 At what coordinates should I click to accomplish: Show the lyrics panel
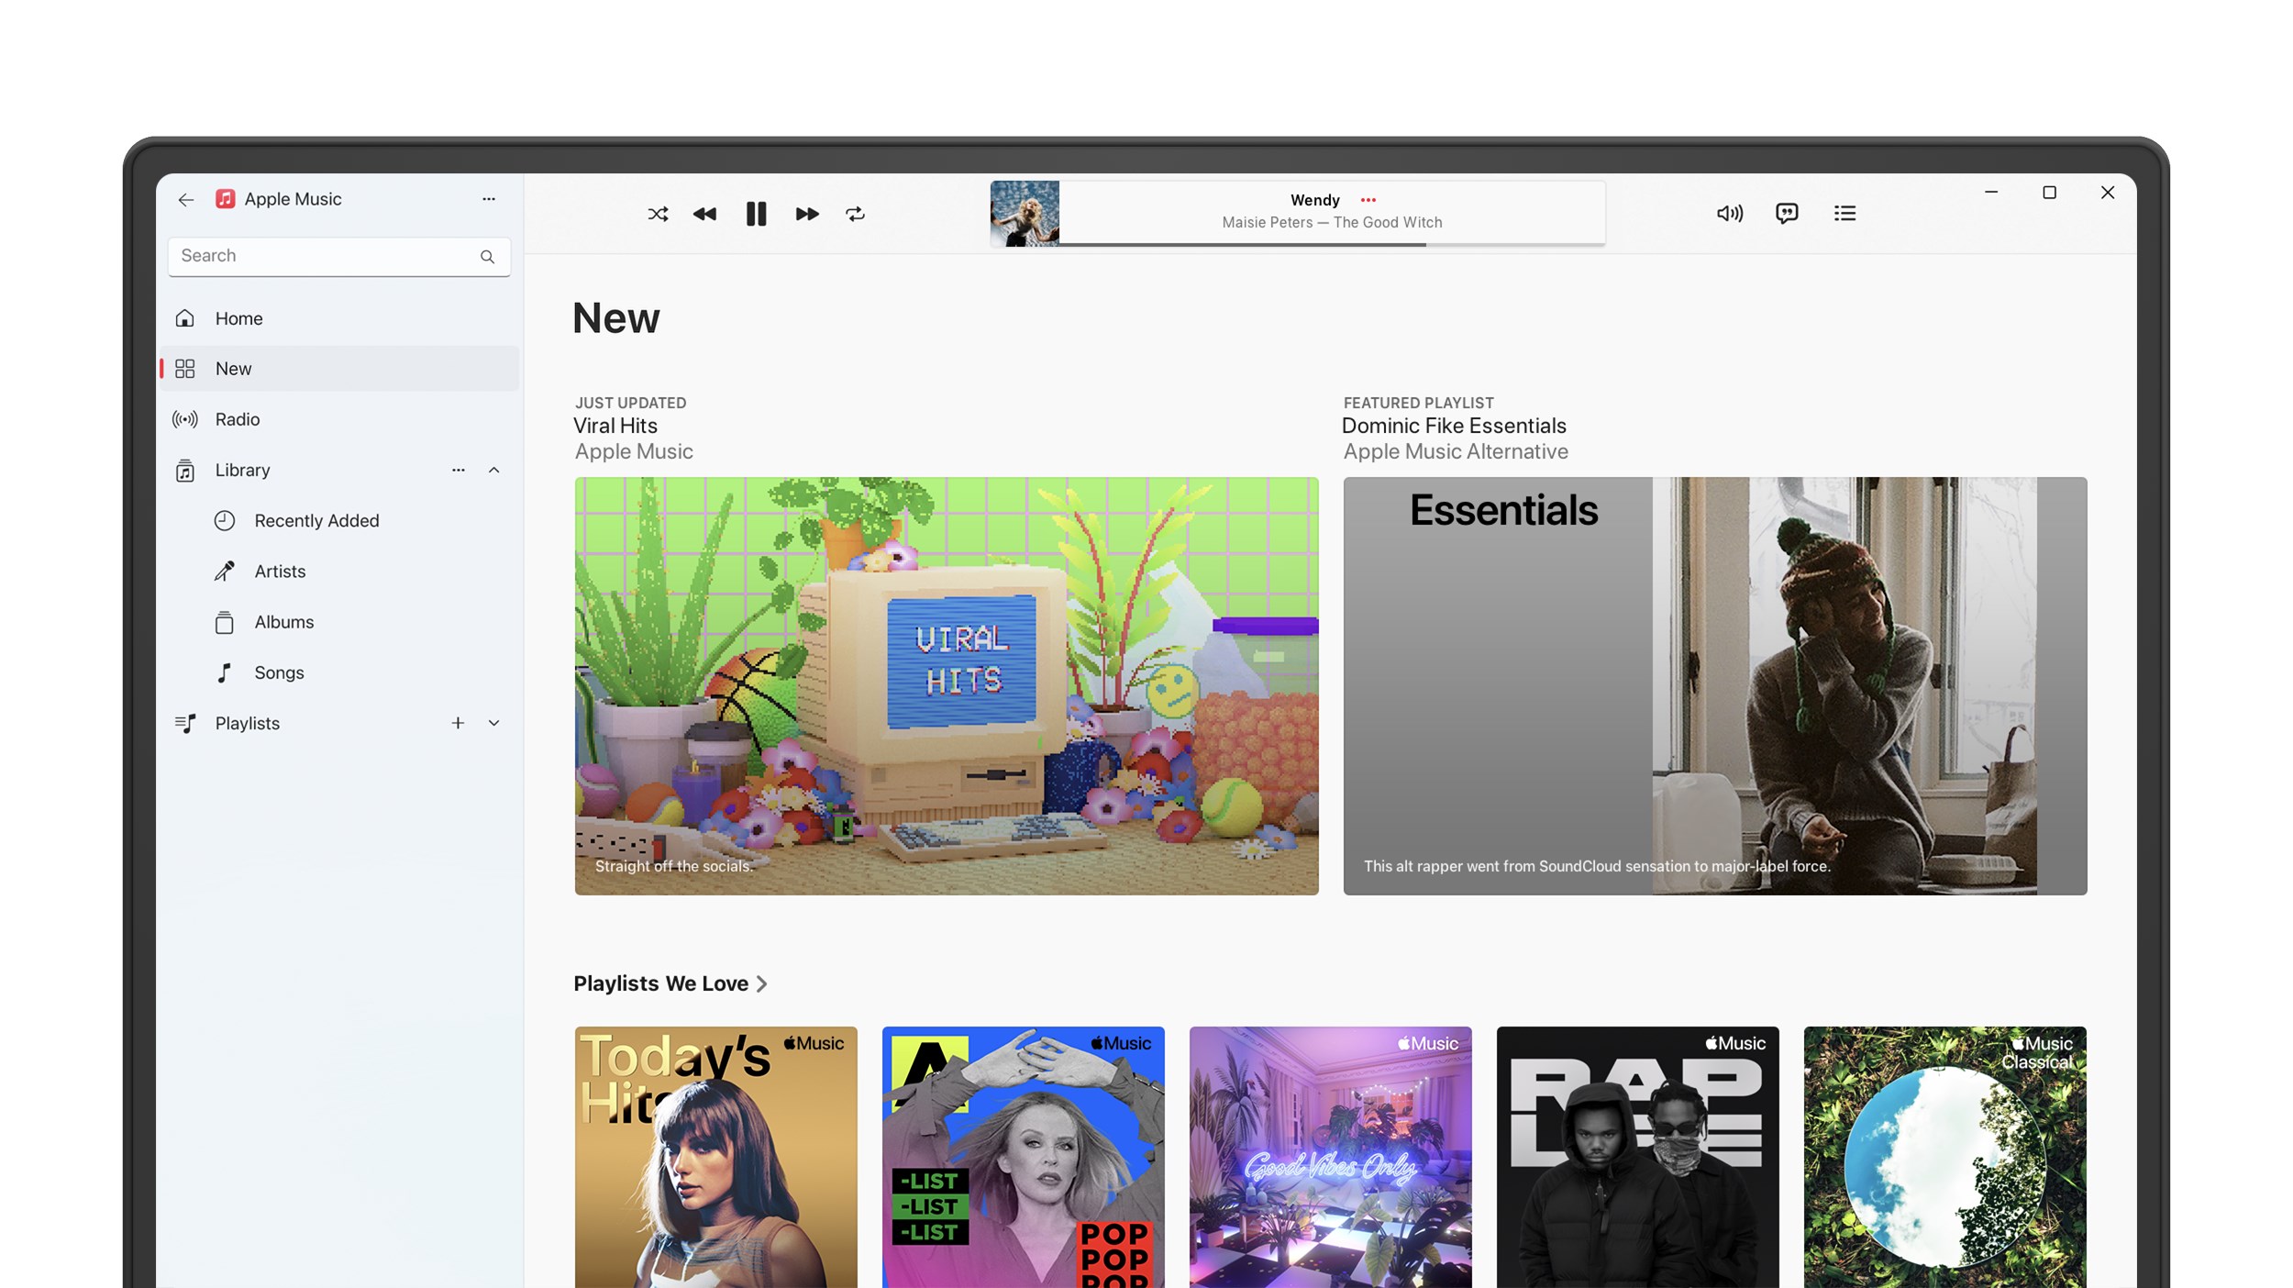(x=1788, y=213)
